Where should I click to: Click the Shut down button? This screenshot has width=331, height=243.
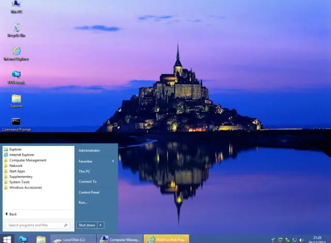pyautogui.click(x=87, y=225)
